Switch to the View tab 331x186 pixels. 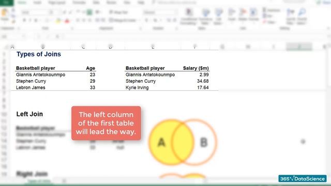click(x=127, y=3)
